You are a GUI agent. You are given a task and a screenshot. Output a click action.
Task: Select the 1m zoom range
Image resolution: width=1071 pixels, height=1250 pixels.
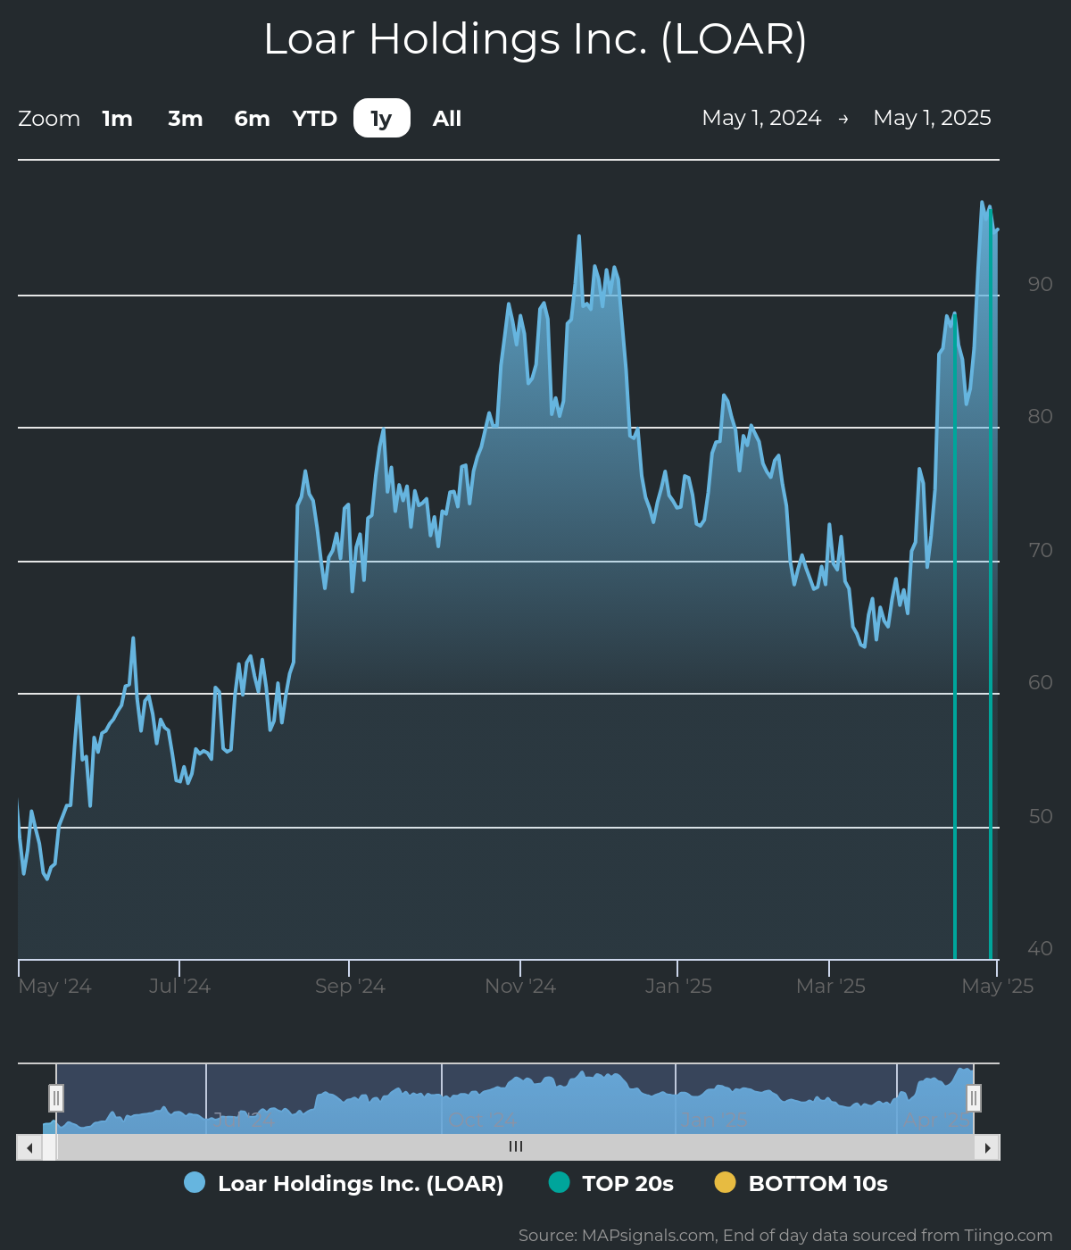click(x=117, y=119)
